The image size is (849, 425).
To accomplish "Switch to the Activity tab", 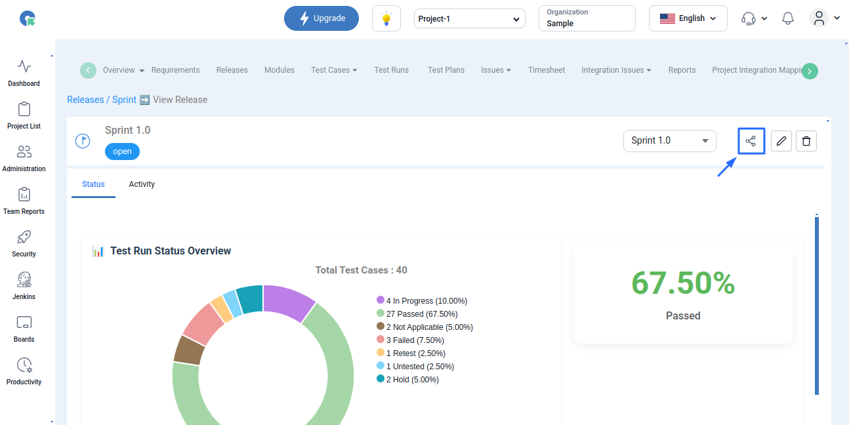I will click(142, 184).
